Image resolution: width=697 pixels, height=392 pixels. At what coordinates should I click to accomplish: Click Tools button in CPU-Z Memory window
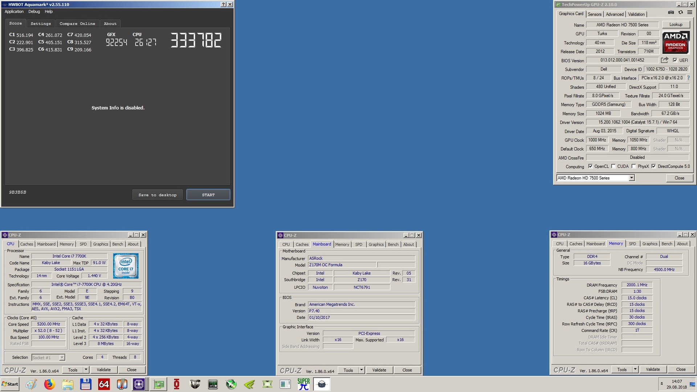tap(622, 369)
